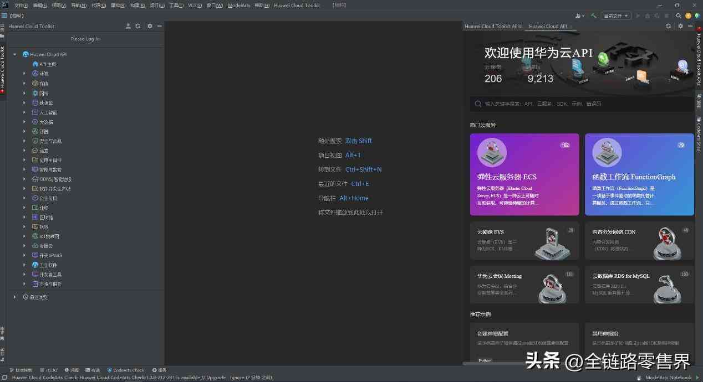The image size is (703, 382).
Task: Open the ModelArts menu
Action: tap(239, 5)
